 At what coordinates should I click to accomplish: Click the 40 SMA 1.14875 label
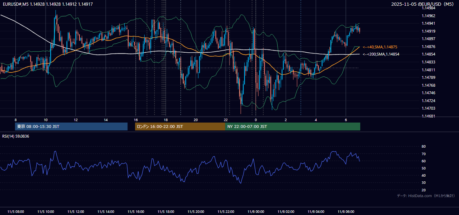(x=380, y=47)
